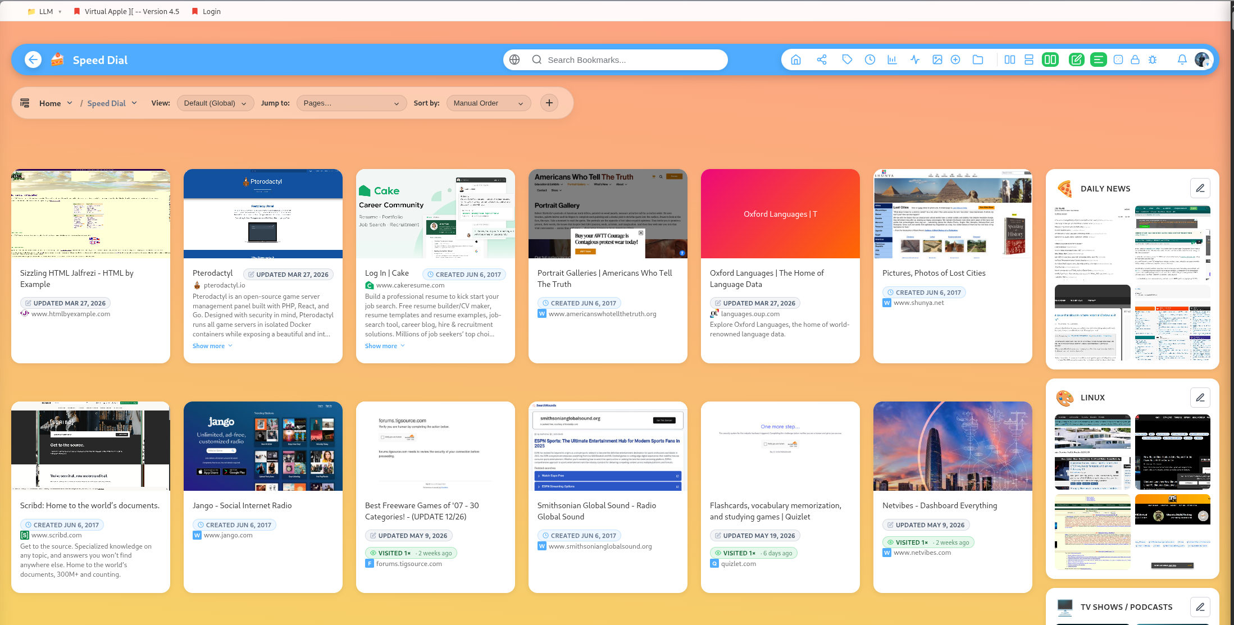
Task: Open notifications bell
Action: (x=1182, y=60)
